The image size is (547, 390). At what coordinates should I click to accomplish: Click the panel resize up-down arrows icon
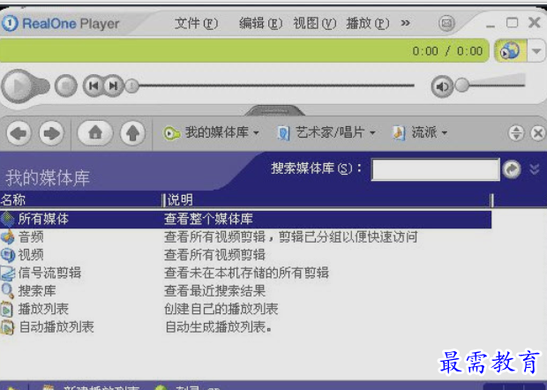516,133
